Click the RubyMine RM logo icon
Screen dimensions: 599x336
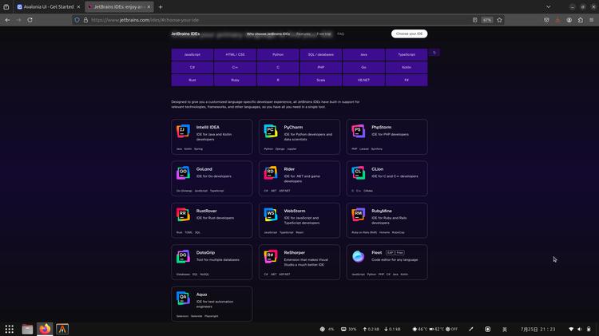point(358,215)
